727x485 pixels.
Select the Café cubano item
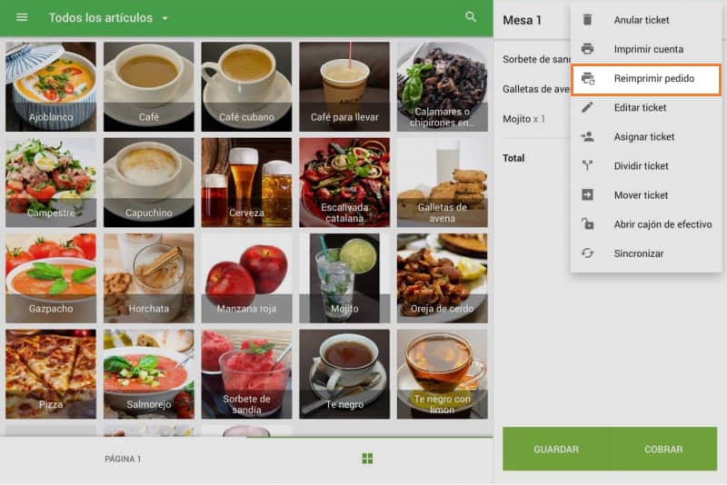[246, 86]
